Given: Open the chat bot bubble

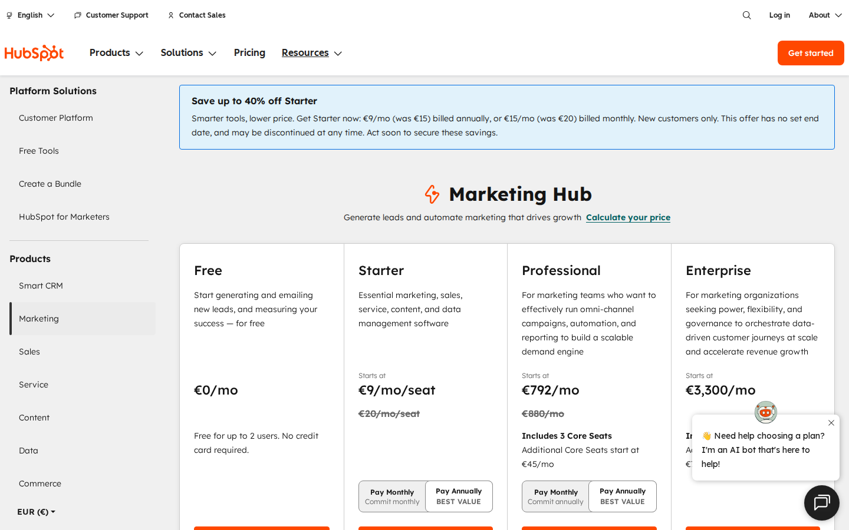Looking at the screenshot, I should [821, 502].
